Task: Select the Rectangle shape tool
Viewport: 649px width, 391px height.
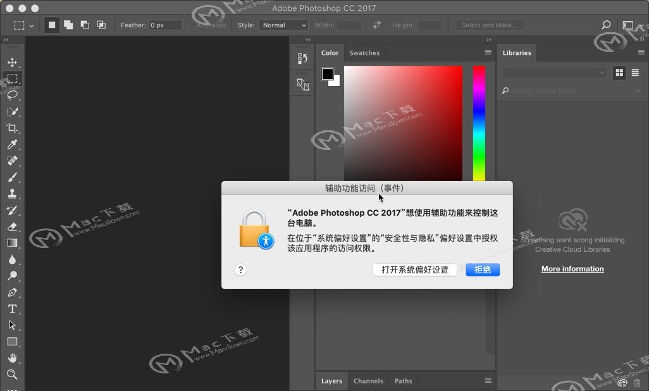Action: 12,342
